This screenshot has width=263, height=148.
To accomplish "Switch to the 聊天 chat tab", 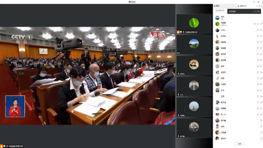I will 218,6.
